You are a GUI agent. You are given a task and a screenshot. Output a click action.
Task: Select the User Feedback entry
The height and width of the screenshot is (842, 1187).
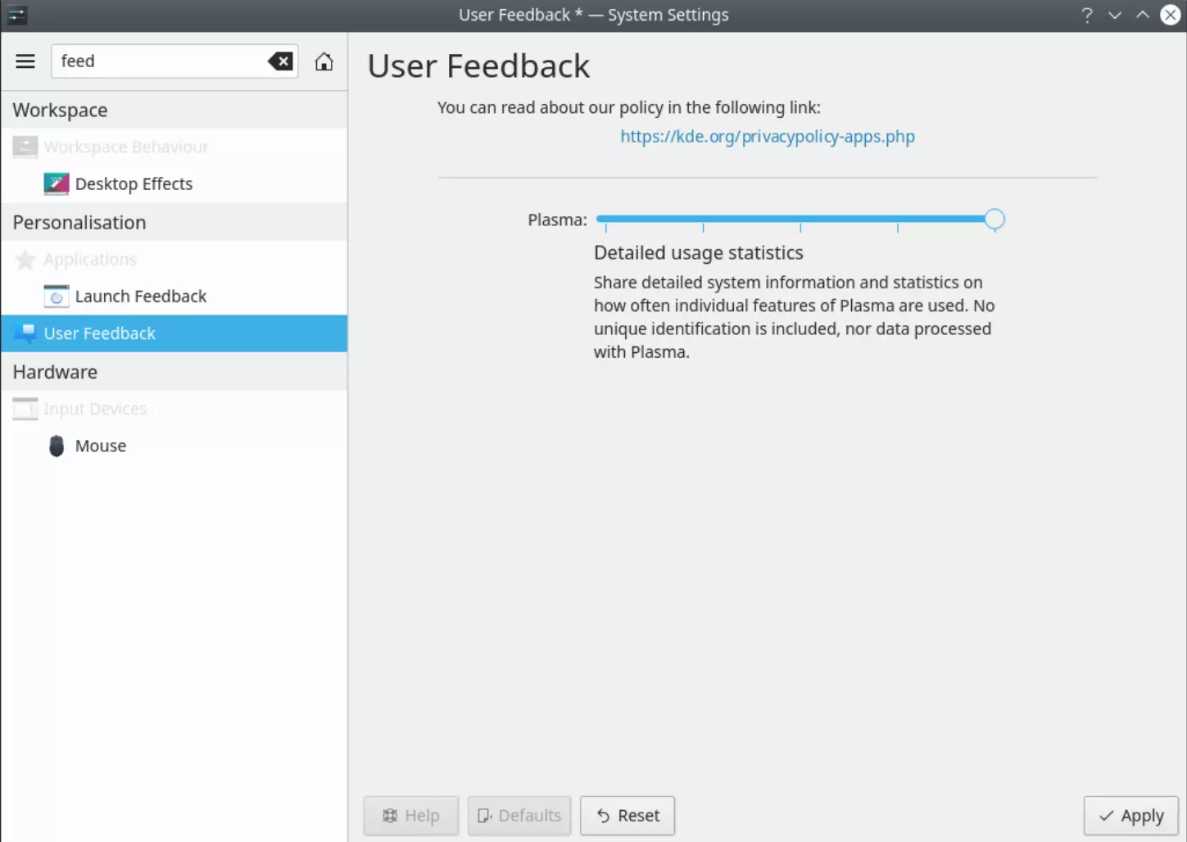coord(174,333)
